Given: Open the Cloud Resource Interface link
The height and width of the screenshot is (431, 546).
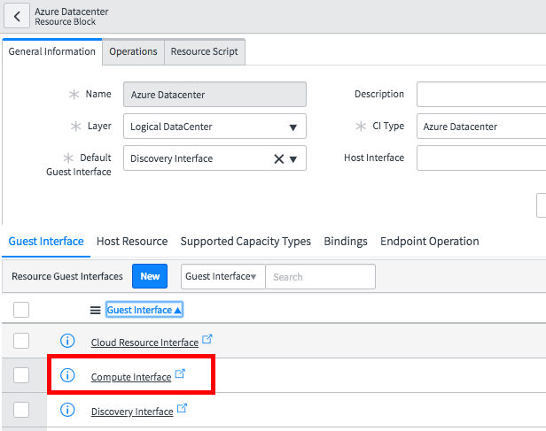Looking at the screenshot, I should point(144,342).
